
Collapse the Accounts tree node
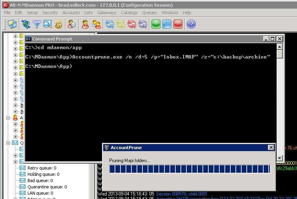8,118
